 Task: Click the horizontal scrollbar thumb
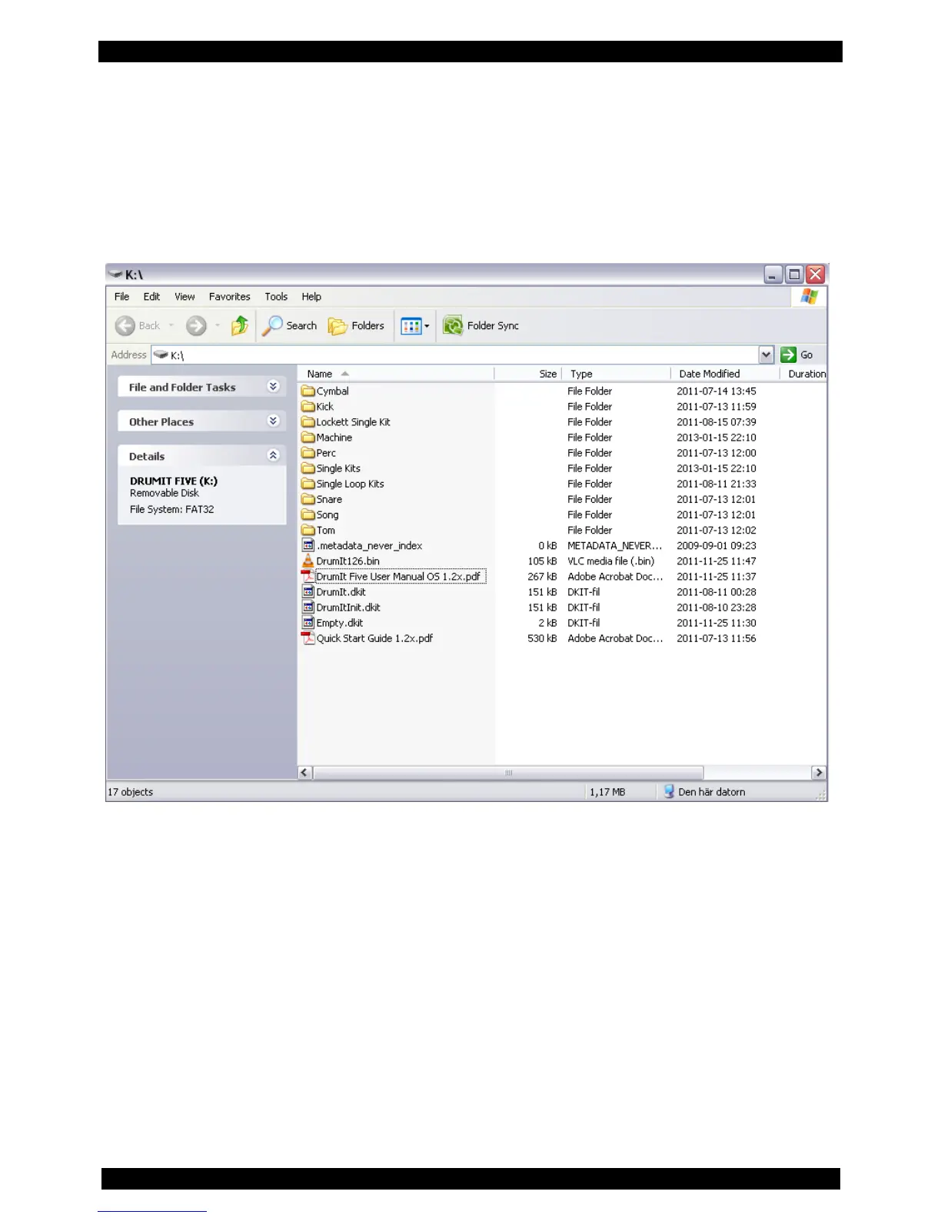508,773
